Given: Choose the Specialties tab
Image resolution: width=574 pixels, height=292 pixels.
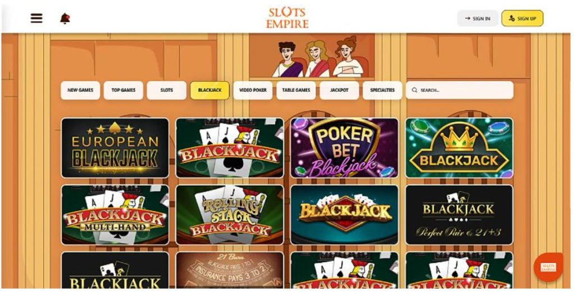Looking at the screenshot, I should [382, 90].
